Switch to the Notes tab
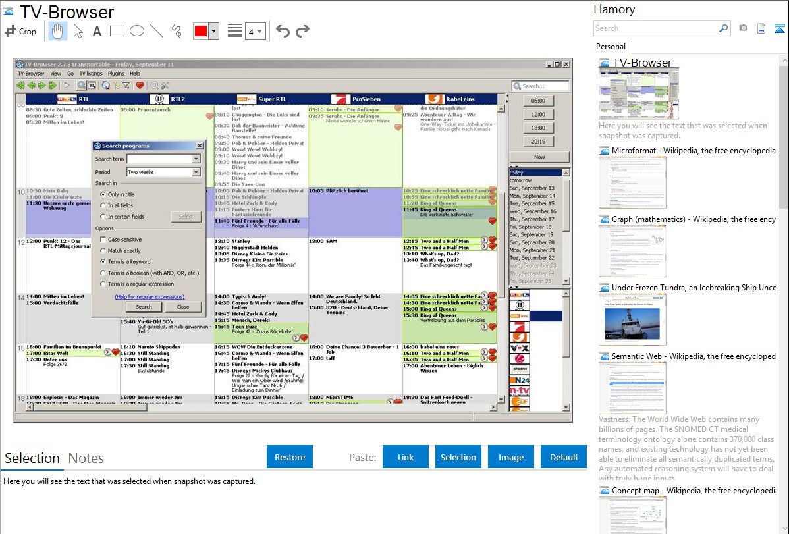This screenshot has width=789, height=534. 86,458
